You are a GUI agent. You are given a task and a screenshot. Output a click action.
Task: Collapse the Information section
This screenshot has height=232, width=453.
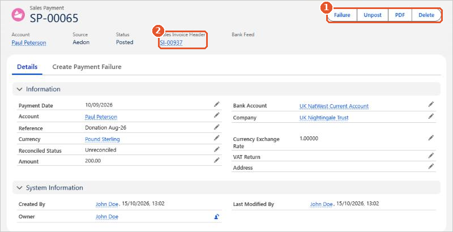pyautogui.click(x=19, y=89)
